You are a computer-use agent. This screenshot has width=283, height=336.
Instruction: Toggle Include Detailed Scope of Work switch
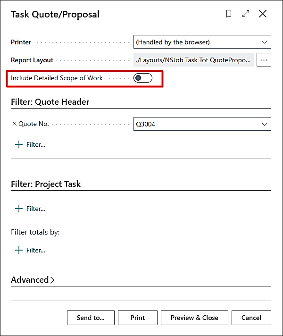(142, 78)
